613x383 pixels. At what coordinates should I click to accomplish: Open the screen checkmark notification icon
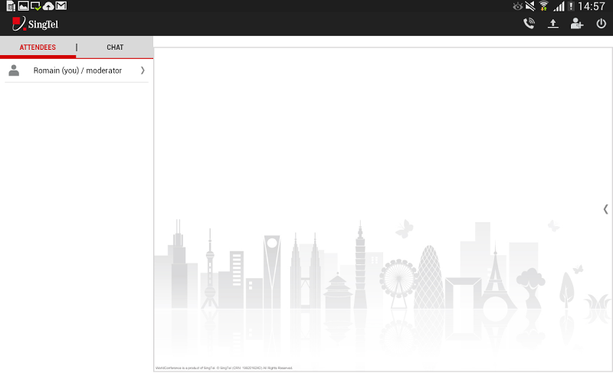pyautogui.click(x=35, y=6)
